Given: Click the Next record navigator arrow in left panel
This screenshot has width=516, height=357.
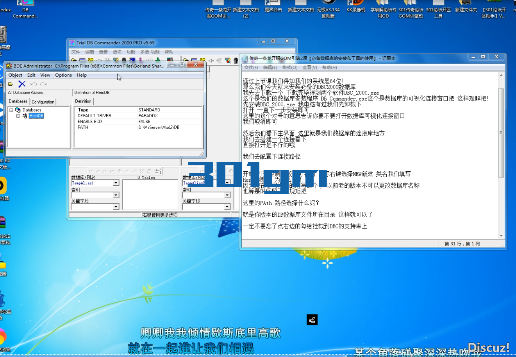Looking at the screenshot, I should 105,171.
